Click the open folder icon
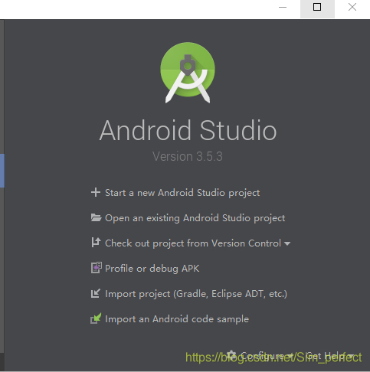This screenshot has height=372, width=370. (x=96, y=217)
